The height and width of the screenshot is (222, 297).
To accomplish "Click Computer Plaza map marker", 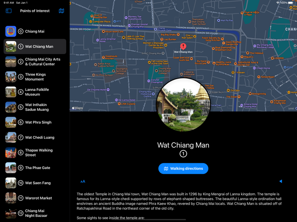I will pyautogui.click(x=90, y=22).
